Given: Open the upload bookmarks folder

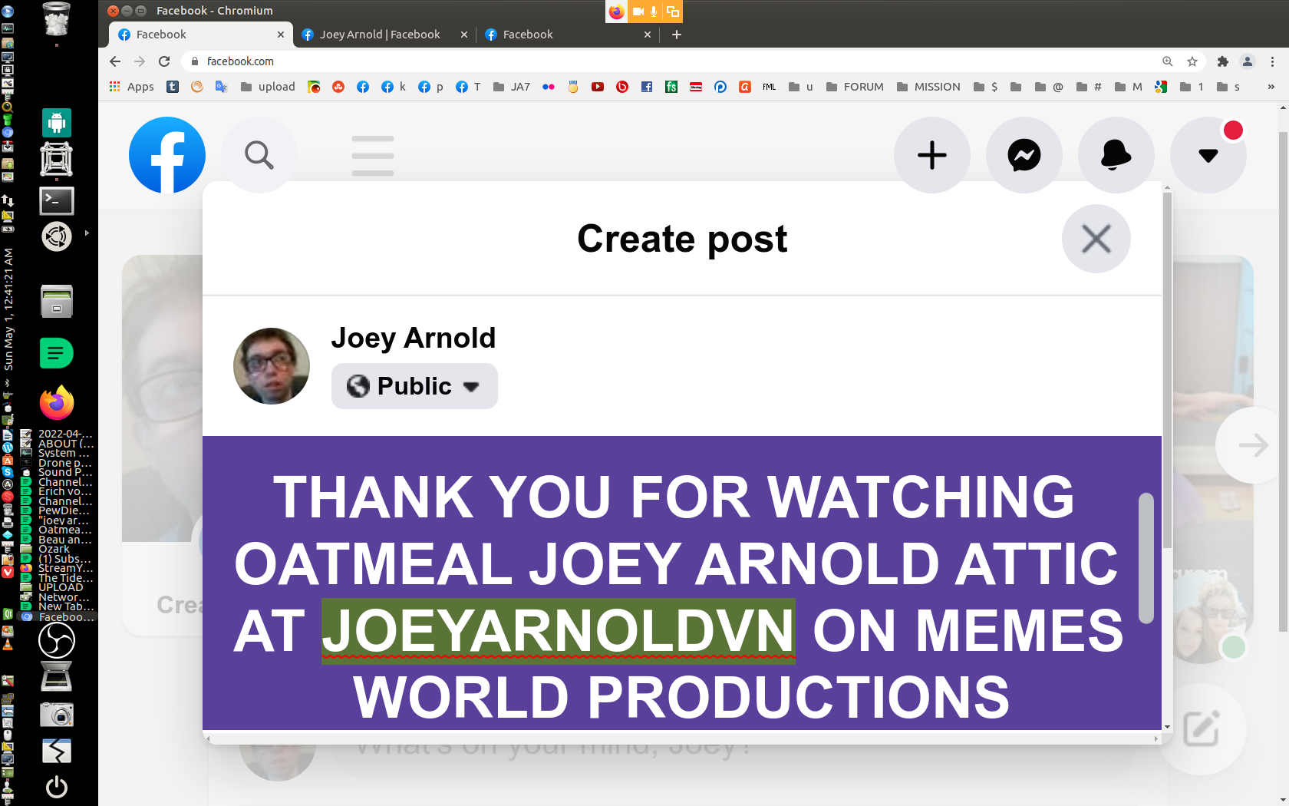Looking at the screenshot, I should (268, 87).
